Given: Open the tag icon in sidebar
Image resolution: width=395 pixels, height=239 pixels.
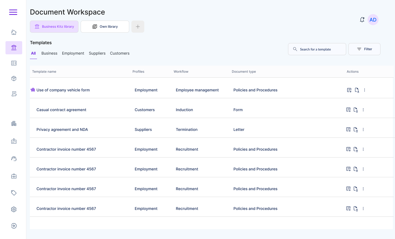Looking at the screenshot, I should tap(14, 193).
